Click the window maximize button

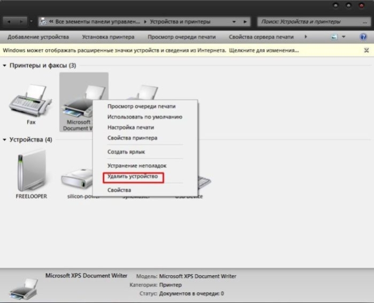[x=348, y=5]
